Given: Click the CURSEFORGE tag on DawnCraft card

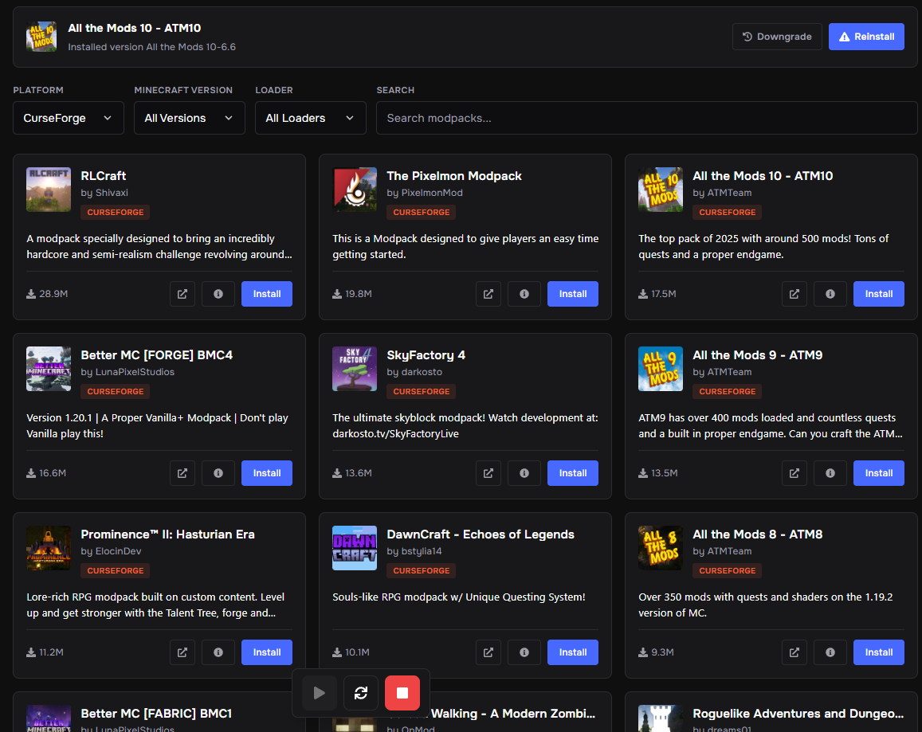Looking at the screenshot, I should tap(421, 571).
